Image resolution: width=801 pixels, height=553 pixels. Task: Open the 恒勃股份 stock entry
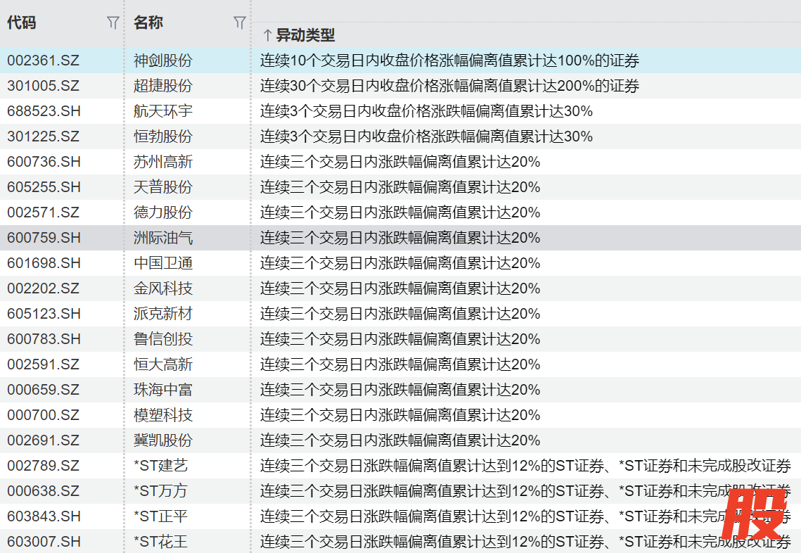coord(163,136)
